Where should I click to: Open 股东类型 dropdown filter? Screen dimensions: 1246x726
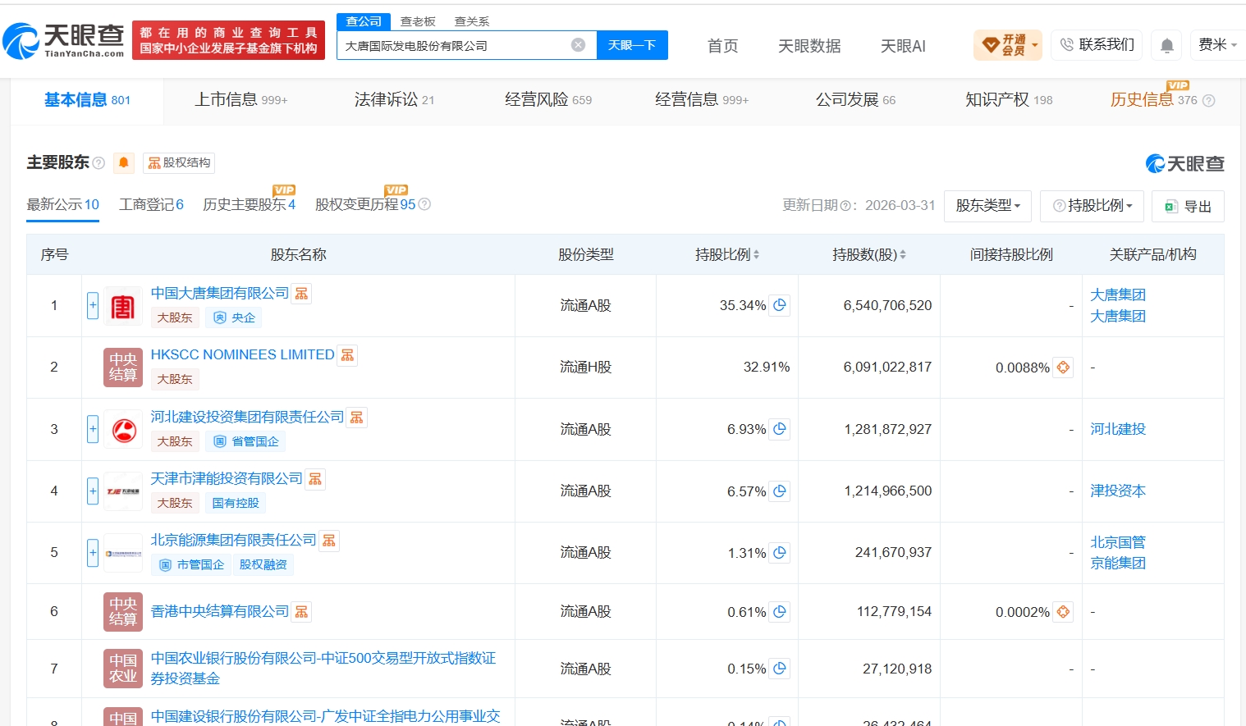click(987, 206)
